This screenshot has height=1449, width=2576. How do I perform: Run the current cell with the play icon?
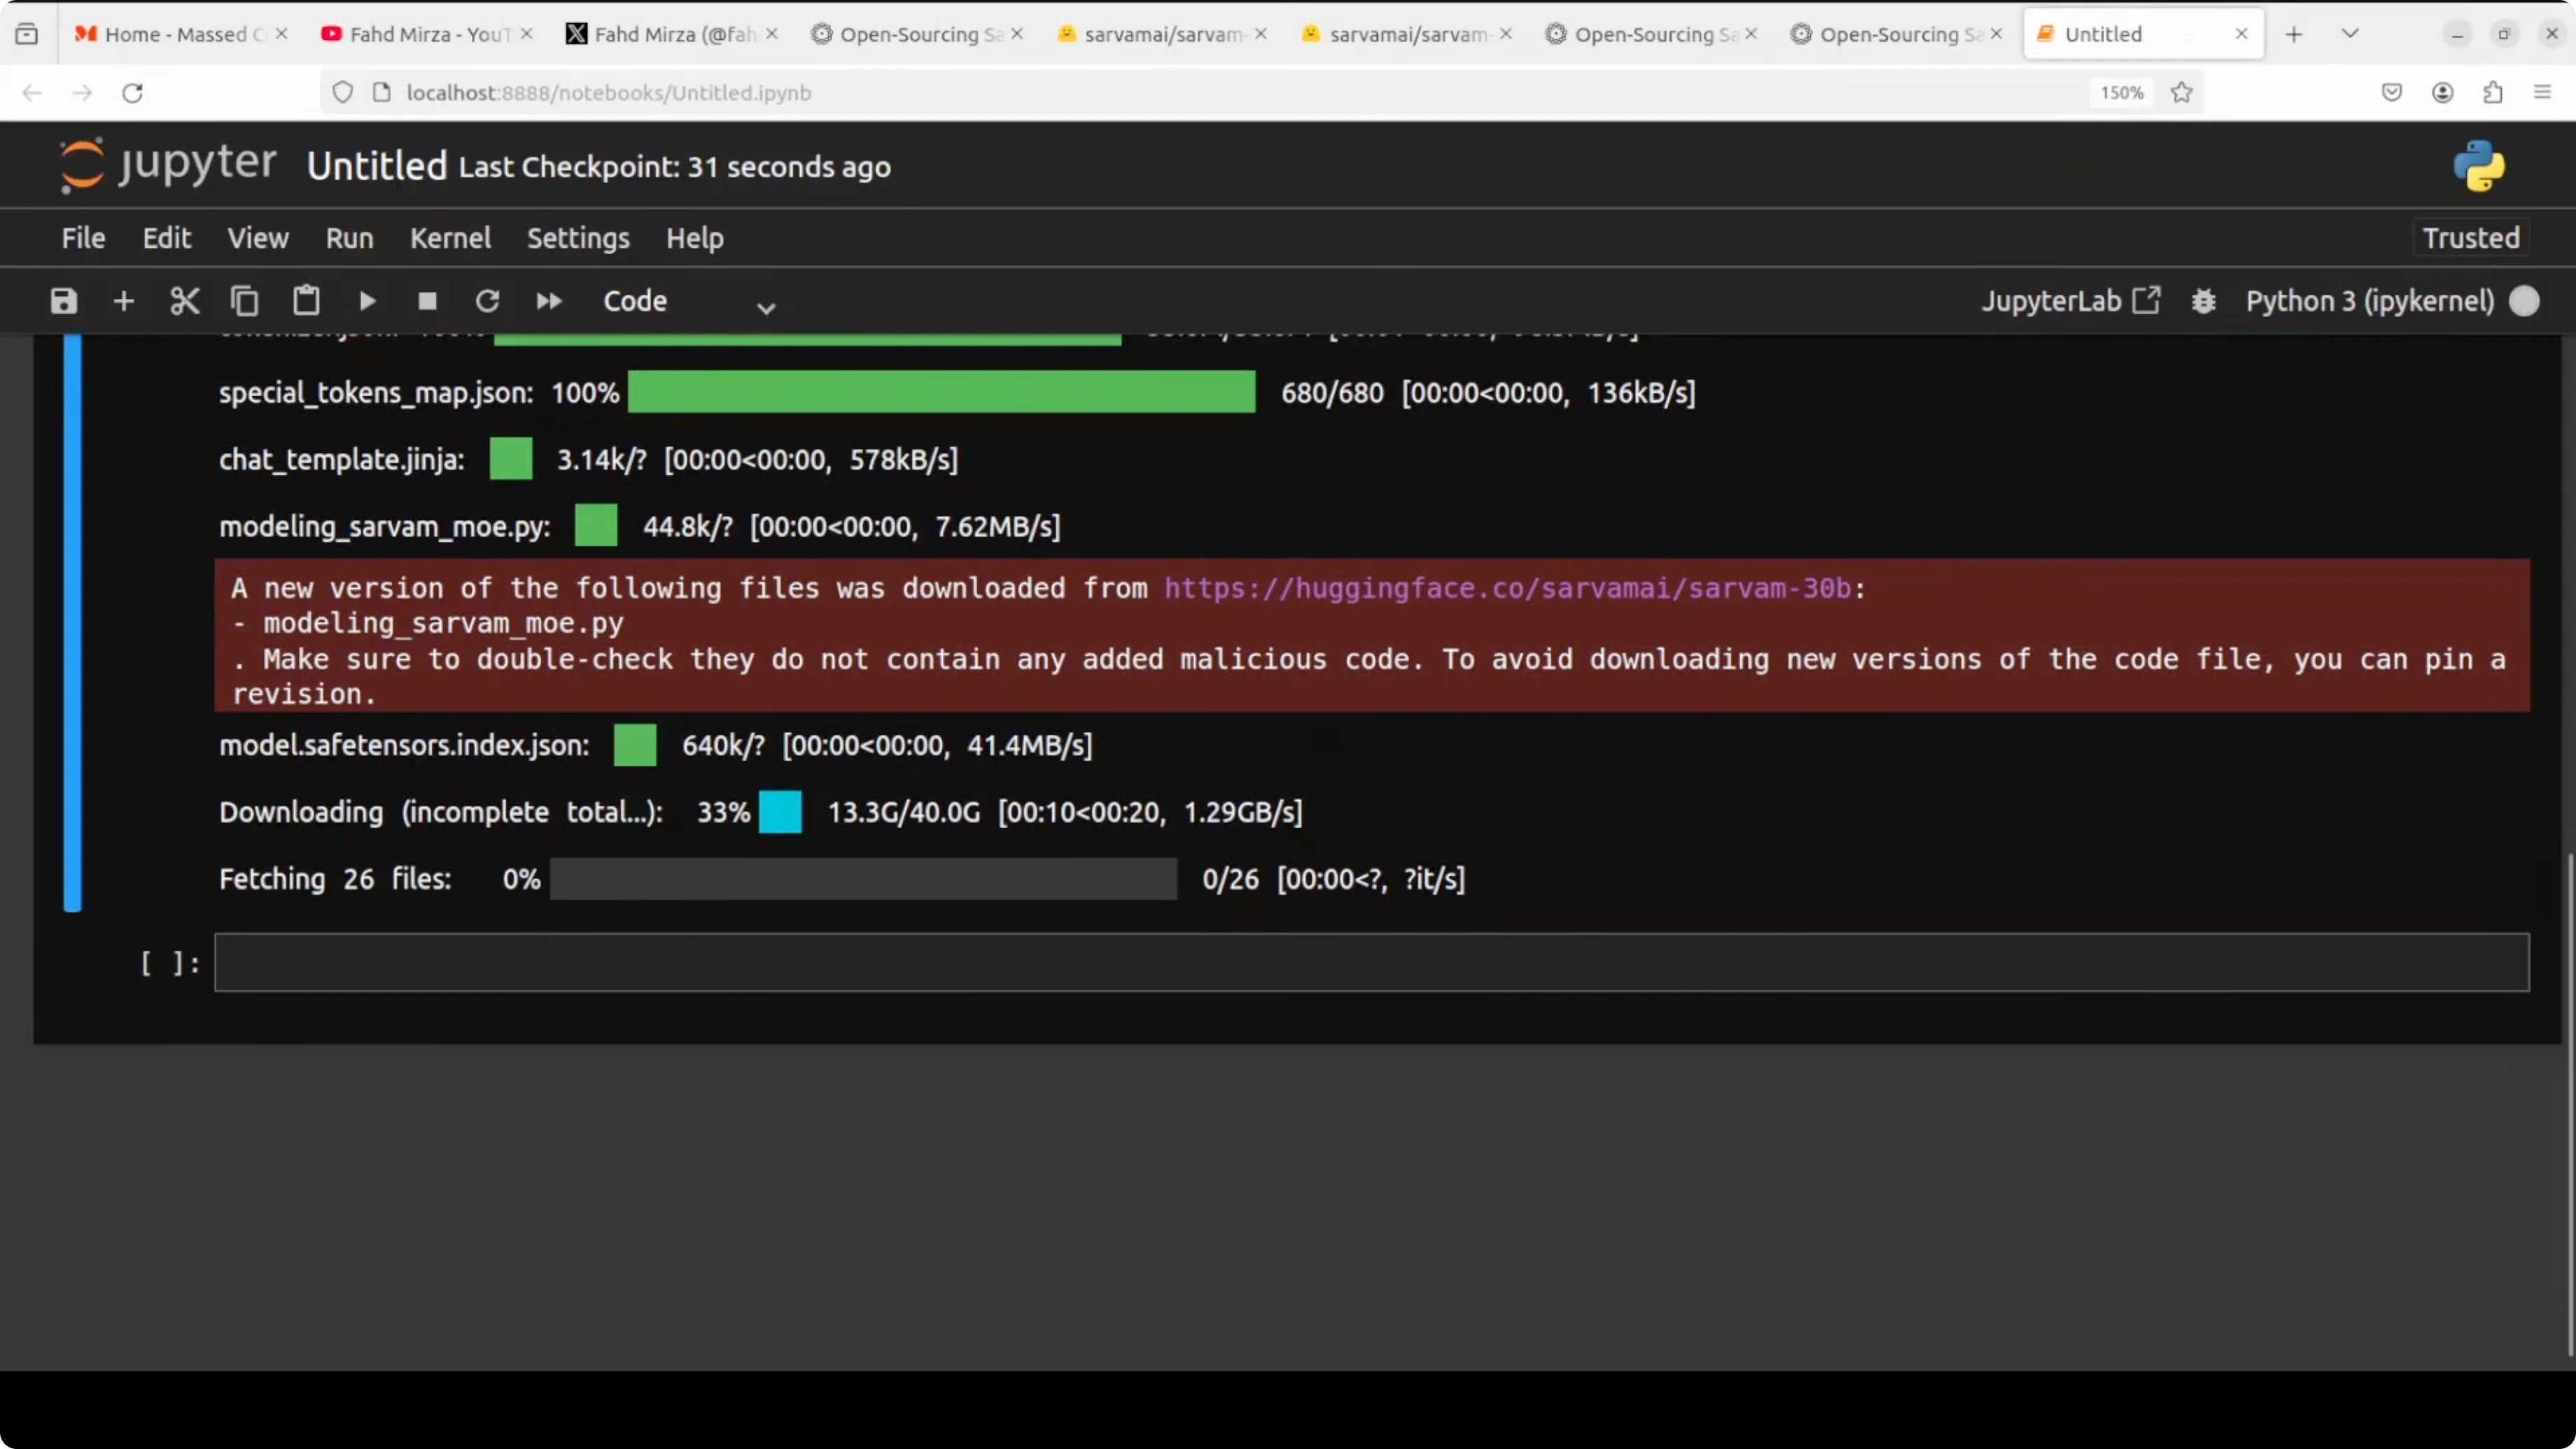pyautogui.click(x=367, y=301)
